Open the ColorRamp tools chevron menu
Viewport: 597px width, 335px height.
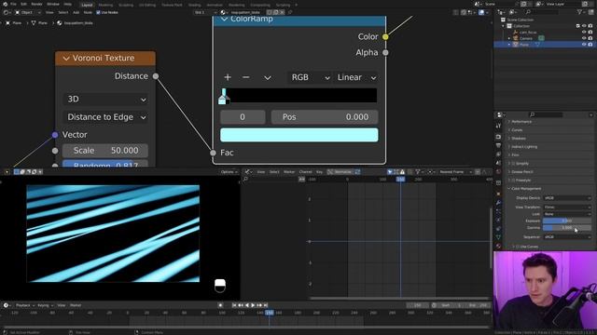tap(268, 77)
